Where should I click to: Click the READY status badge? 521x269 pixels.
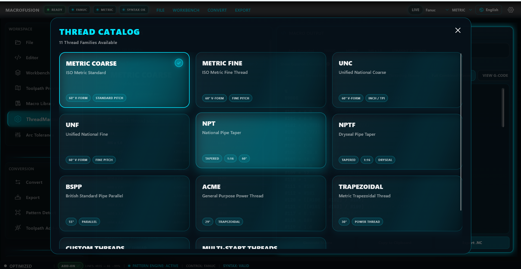[55, 10]
